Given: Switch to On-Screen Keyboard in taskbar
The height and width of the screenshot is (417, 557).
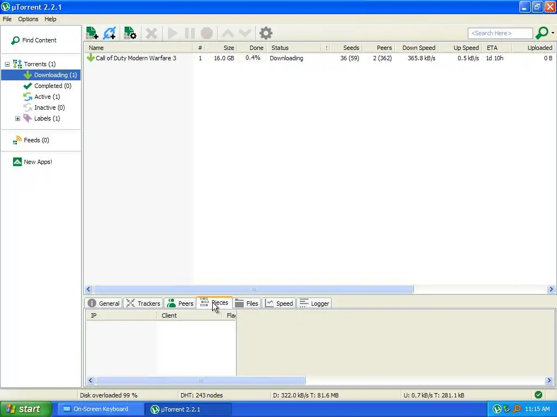Looking at the screenshot, I should click(101, 409).
